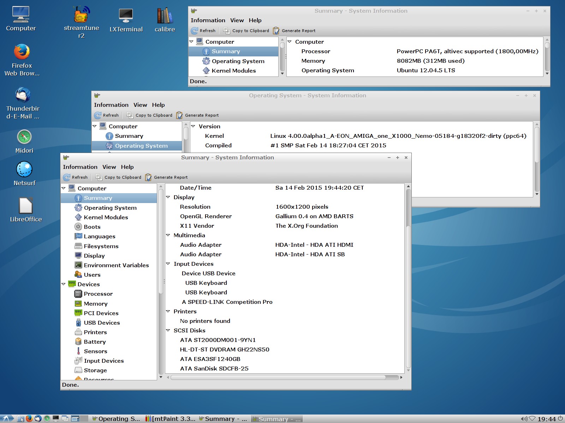Select Boots entry in the sidebar

(92, 227)
